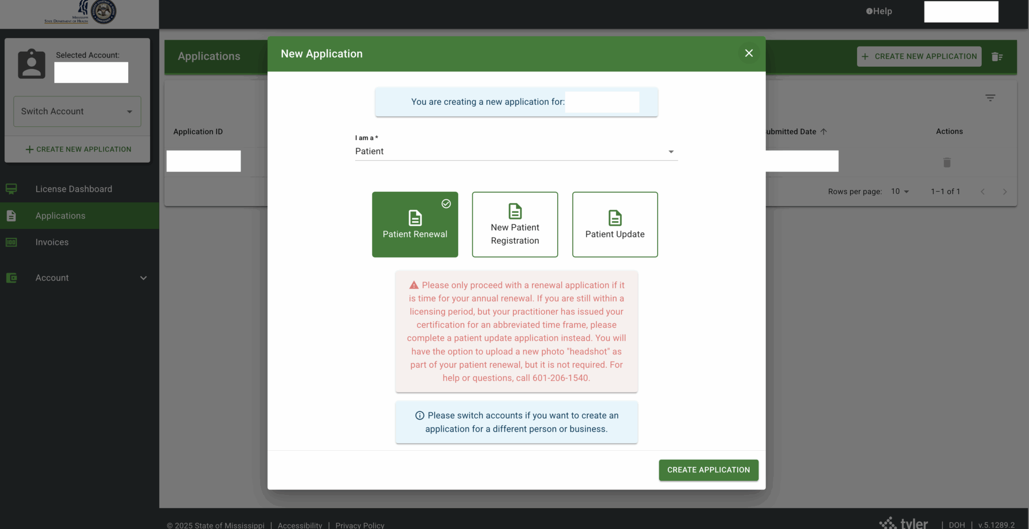
Task: Click the Create Application button
Action: [708, 470]
